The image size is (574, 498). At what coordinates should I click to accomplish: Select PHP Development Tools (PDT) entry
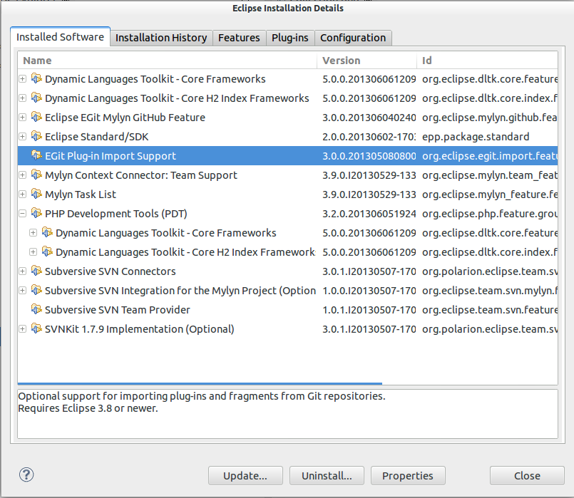click(x=288, y=214)
